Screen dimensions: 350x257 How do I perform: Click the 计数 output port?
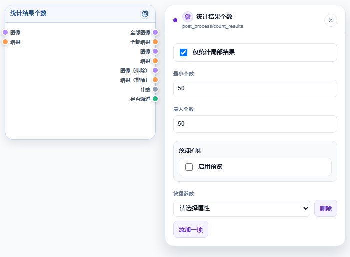pos(155,89)
